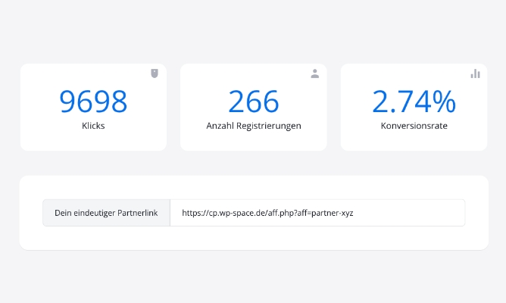Click the person icon in the registrations card
Viewport: 506px width, 303px height.
point(315,73)
